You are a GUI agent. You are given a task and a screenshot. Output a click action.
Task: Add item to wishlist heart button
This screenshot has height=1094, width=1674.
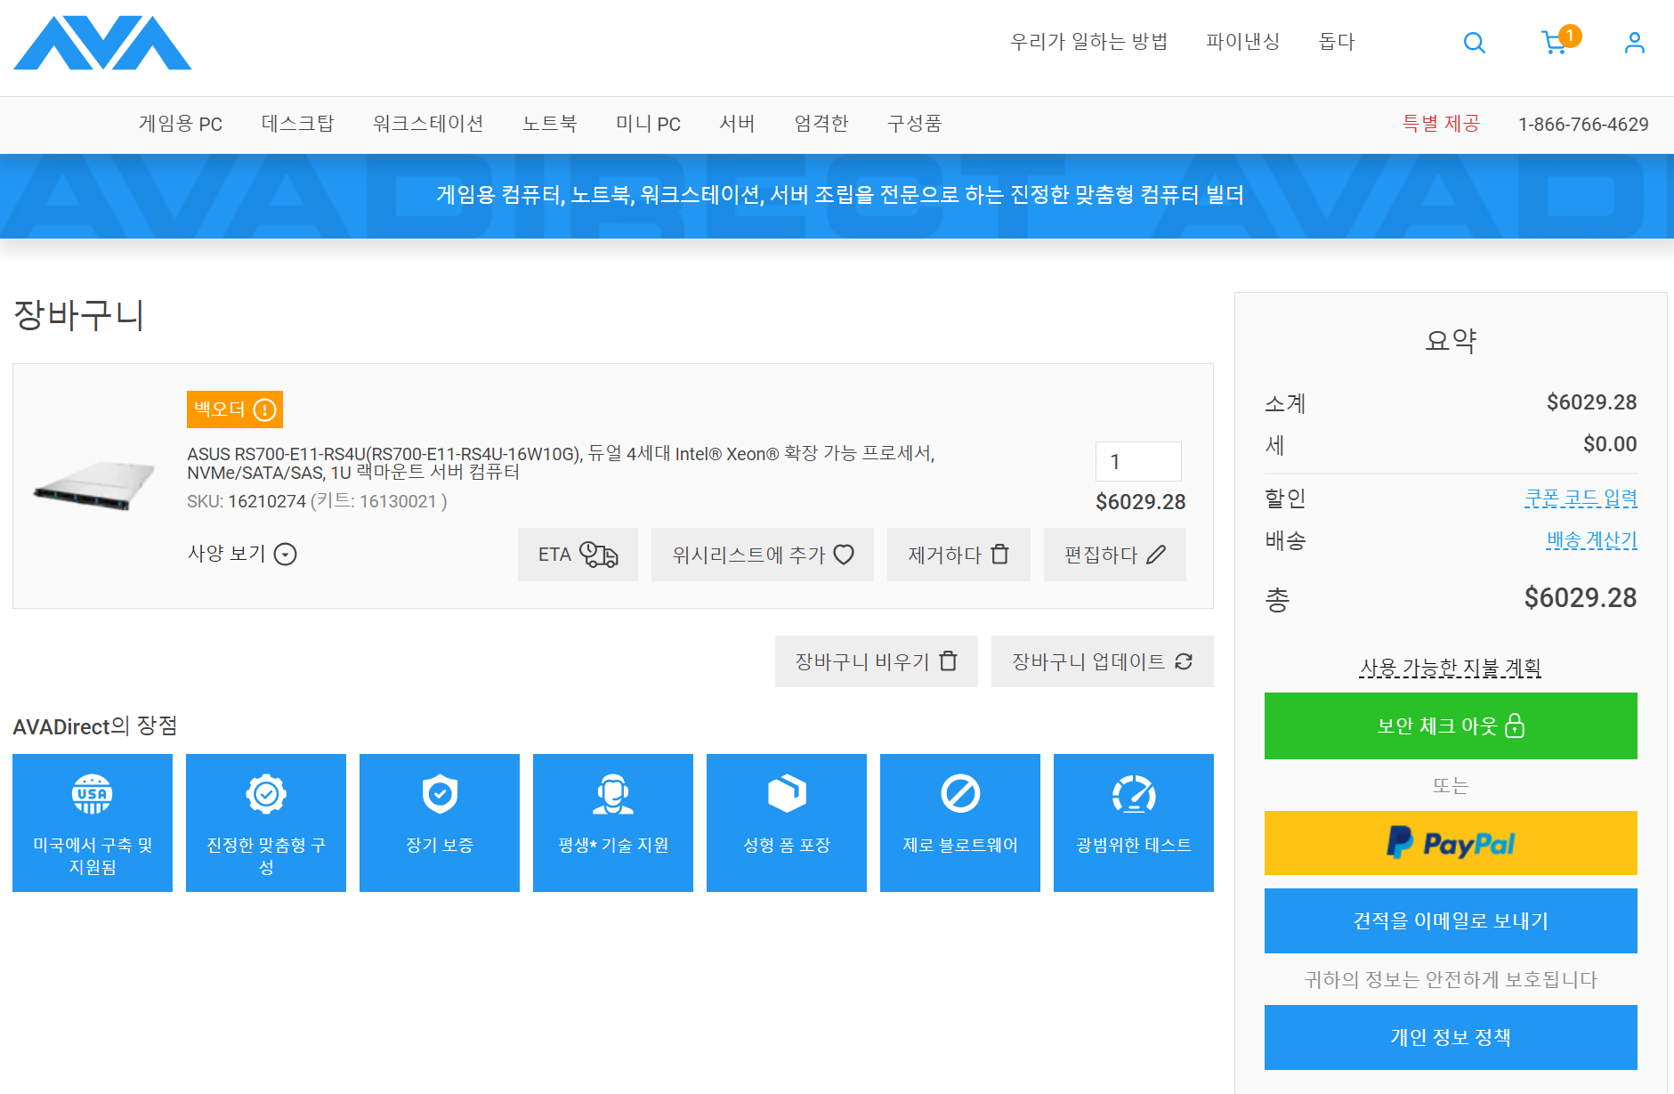click(x=763, y=555)
